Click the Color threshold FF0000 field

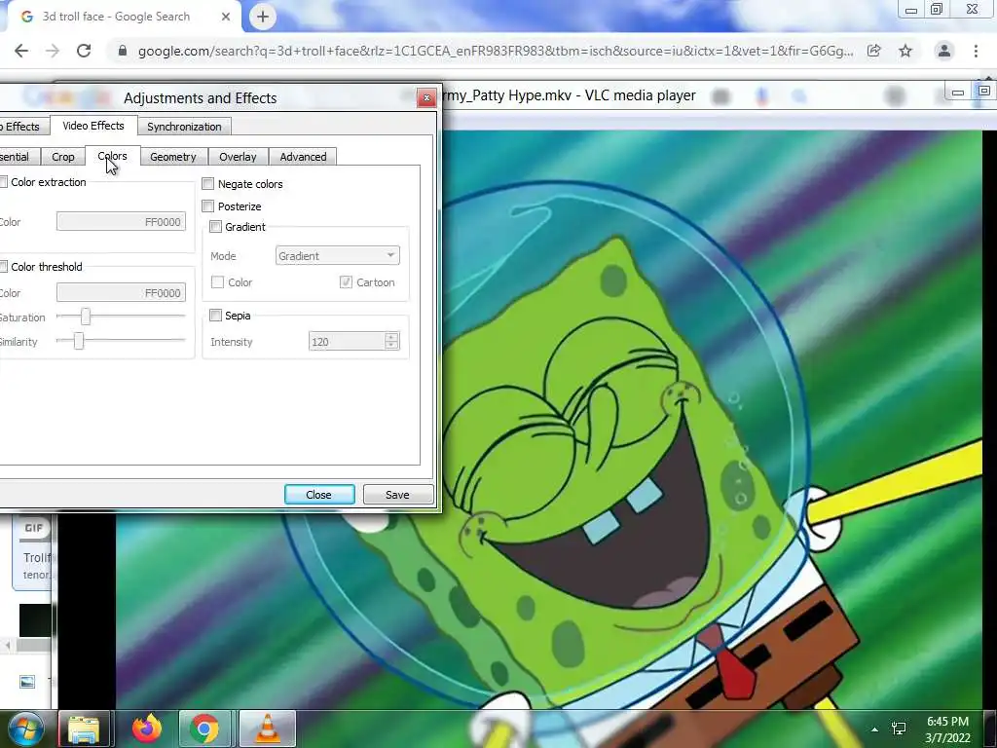pyautogui.click(x=121, y=292)
